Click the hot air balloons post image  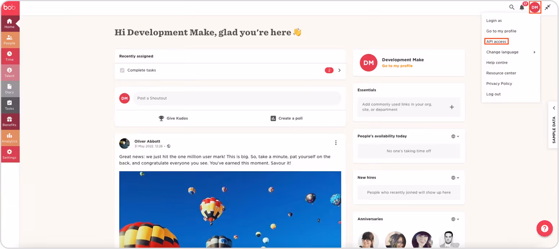[230, 209]
